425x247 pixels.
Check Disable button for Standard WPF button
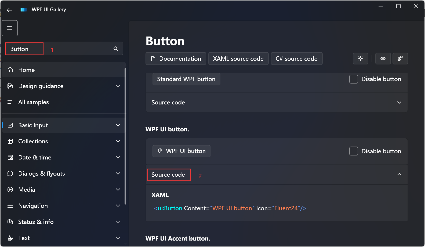(x=354, y=79)
